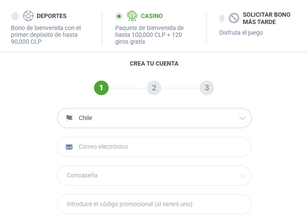Select the Casino bonus radio button
This screenshot has width=307, height=219.
point(119,16)
